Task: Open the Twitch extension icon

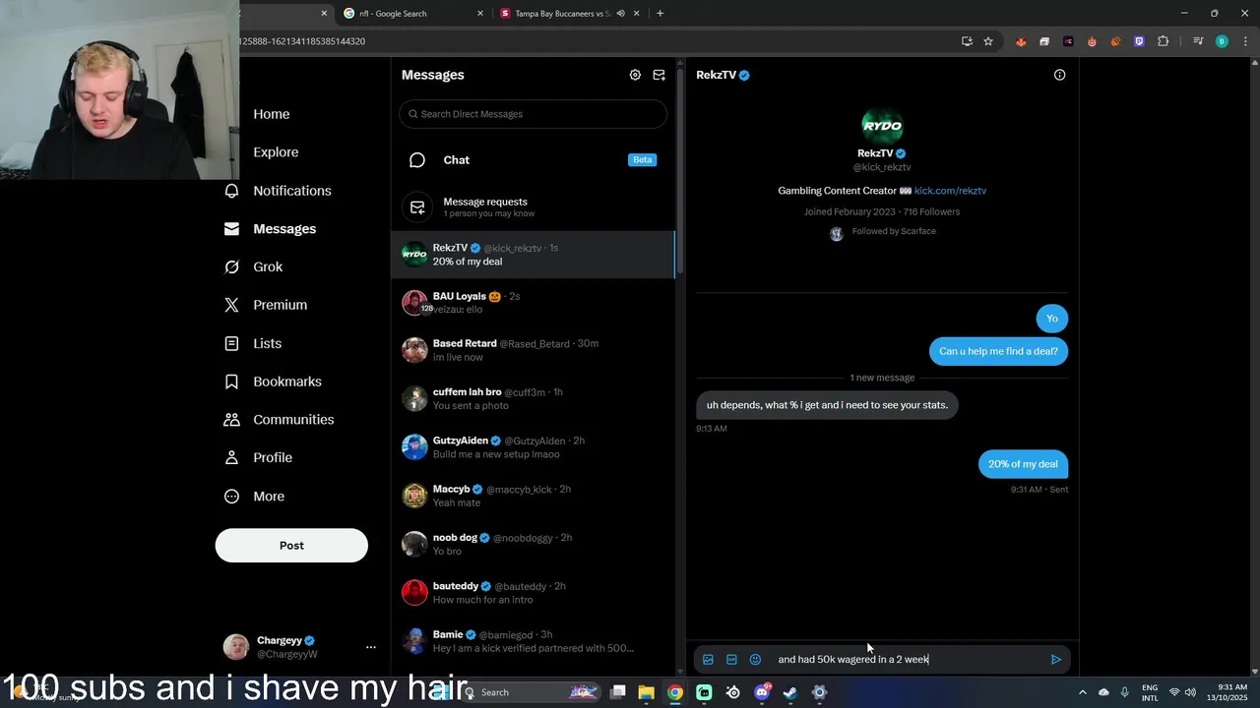Action: coord(1139,41)
